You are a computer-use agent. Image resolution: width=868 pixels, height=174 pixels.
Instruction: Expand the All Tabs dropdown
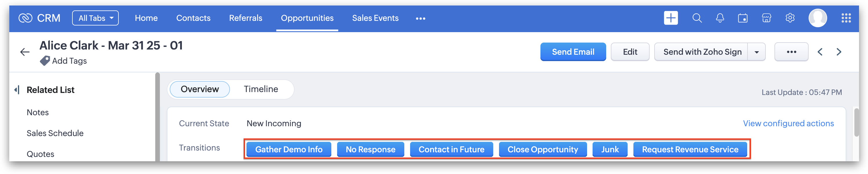point(95,18)
